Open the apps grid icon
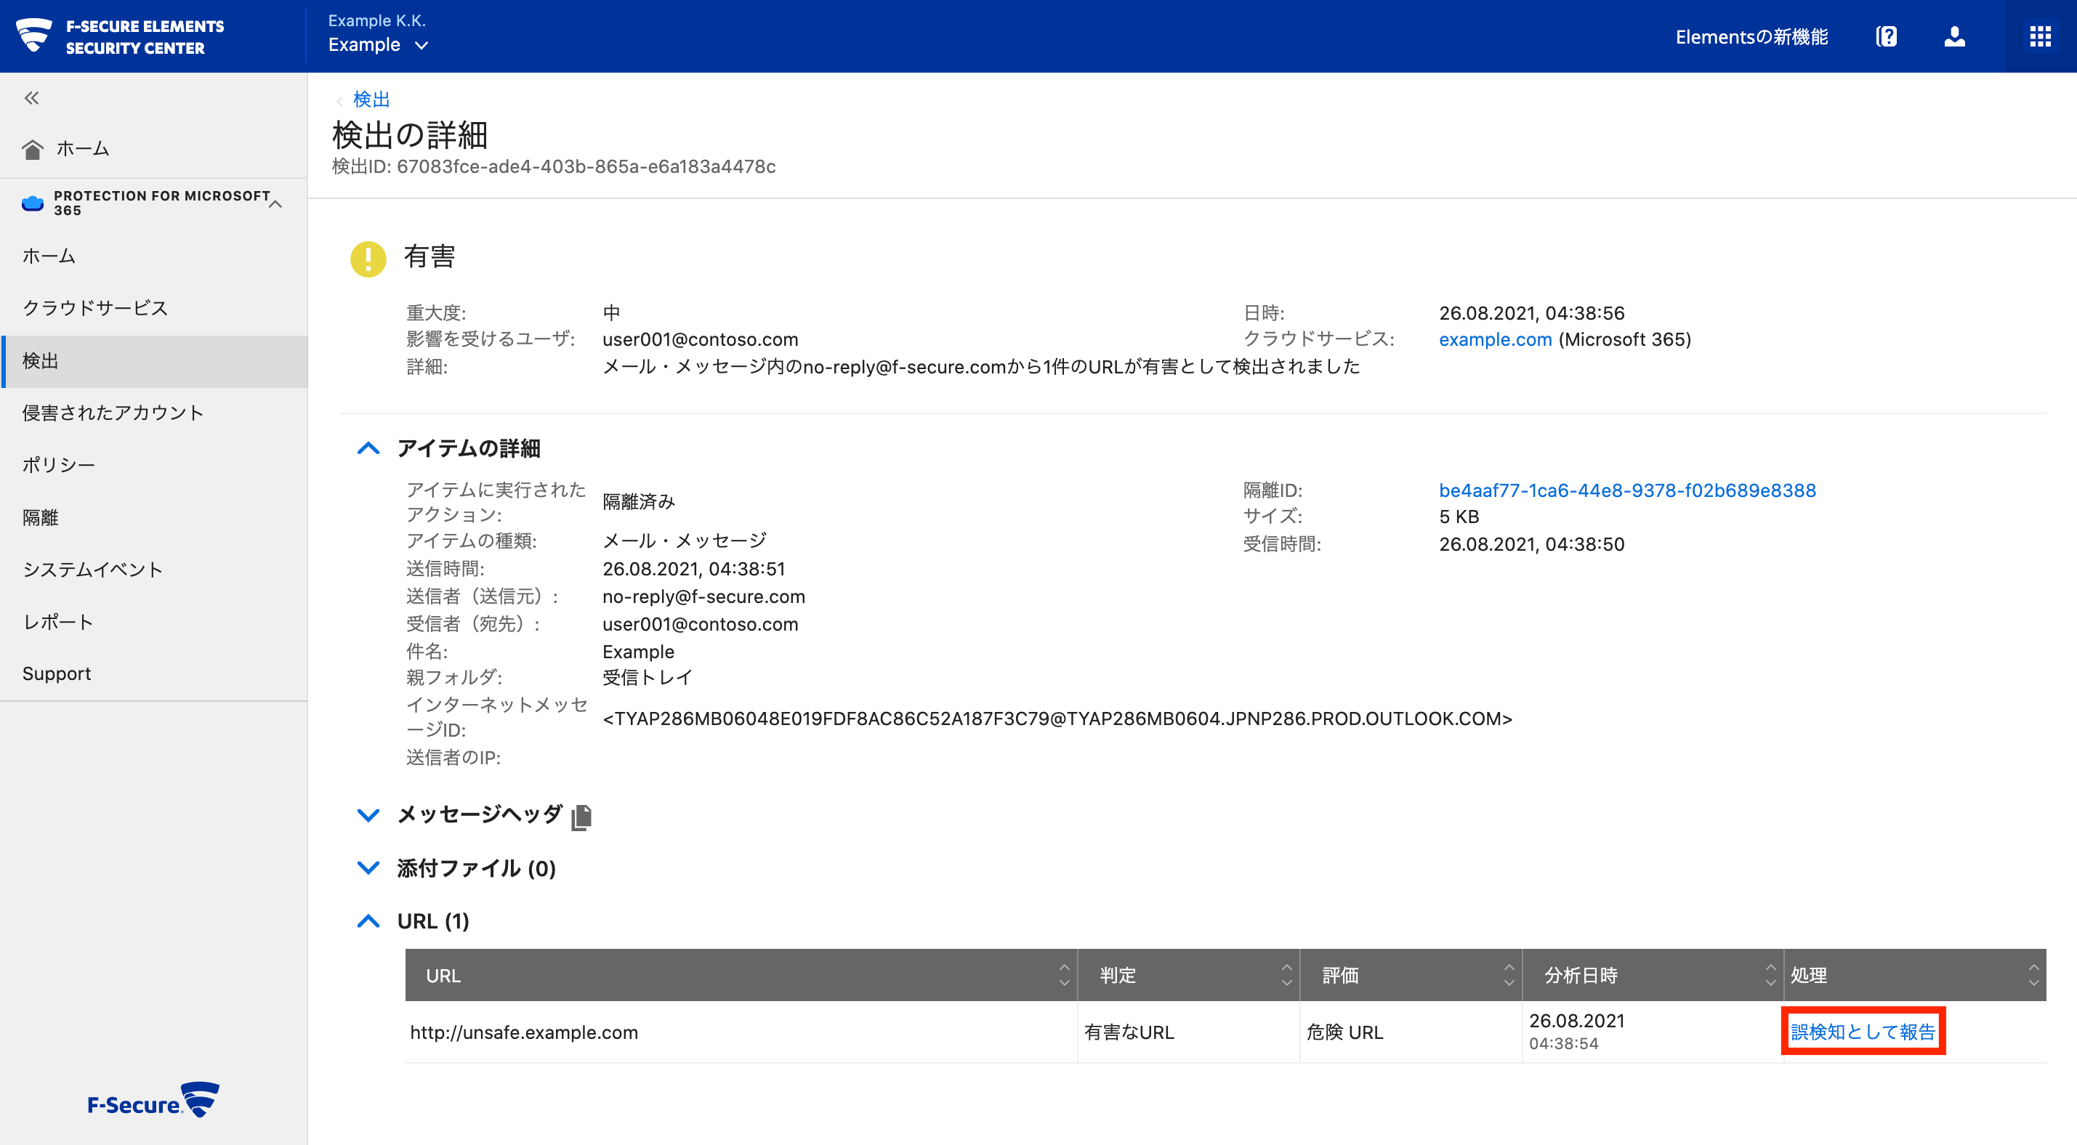 2040,36
